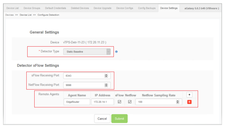This screenshot has width=226, height=127.
Task: Click the aGalaxy 5.0.3 b40 version text
Action: click(202, 8)
